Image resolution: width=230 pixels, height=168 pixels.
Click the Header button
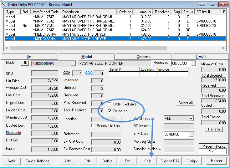(x=216, y=161)
